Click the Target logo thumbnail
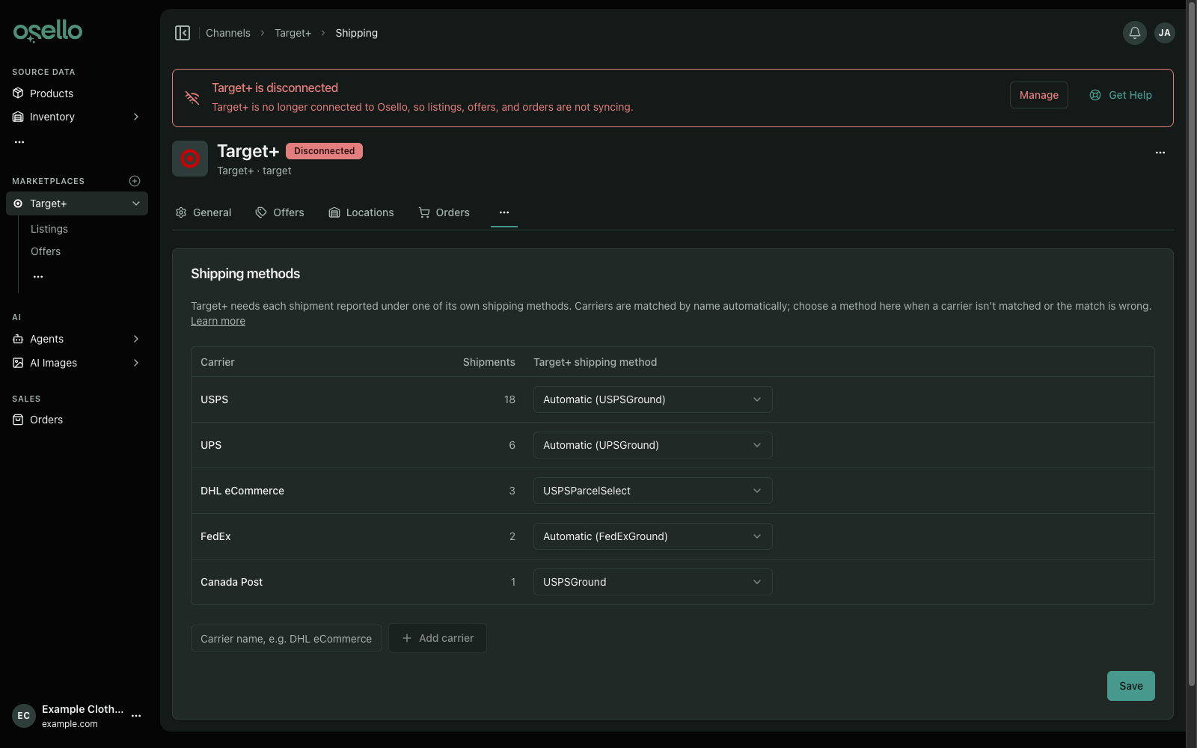1197x748 pixels. pos(190,159)
